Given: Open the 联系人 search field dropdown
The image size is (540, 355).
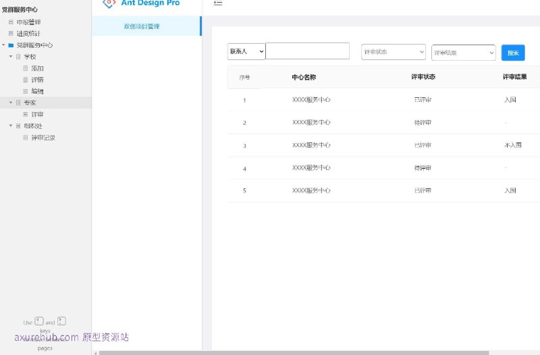Looking at the screenshot, I should point(246,51).
